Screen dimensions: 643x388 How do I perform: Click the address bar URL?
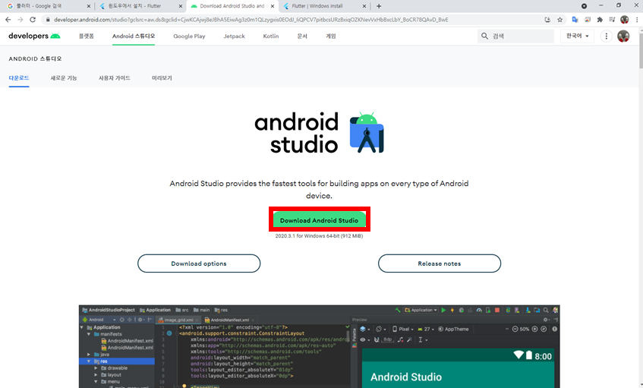point(251,19)
